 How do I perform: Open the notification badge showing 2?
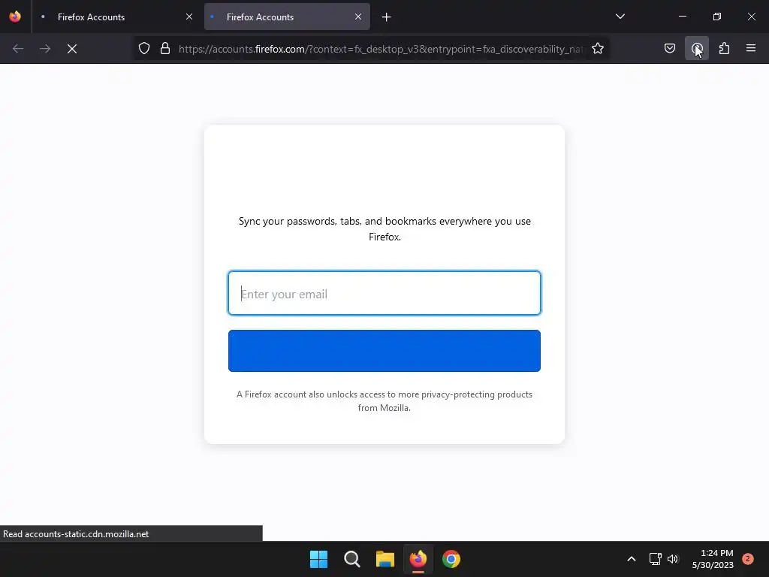[748, 559]
